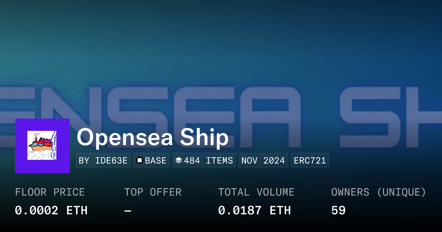442x232 pixels.
Task: Click the large banner lettering background
Action: click(258, 107)
